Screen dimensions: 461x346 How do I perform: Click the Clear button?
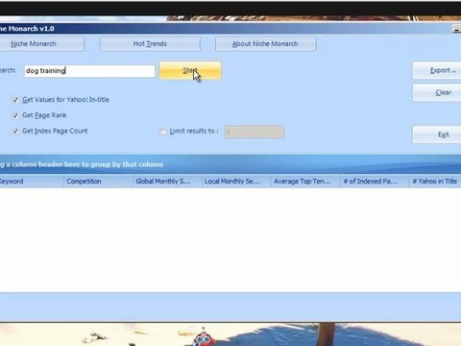coord(437,92)
